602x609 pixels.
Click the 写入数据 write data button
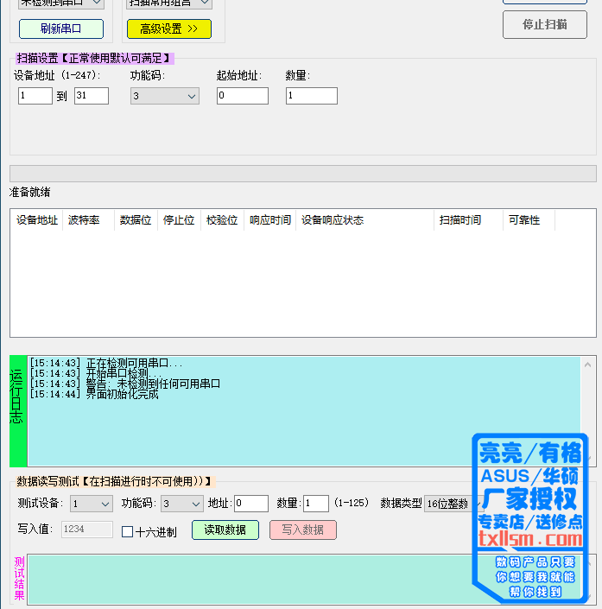tap(302, 530)
